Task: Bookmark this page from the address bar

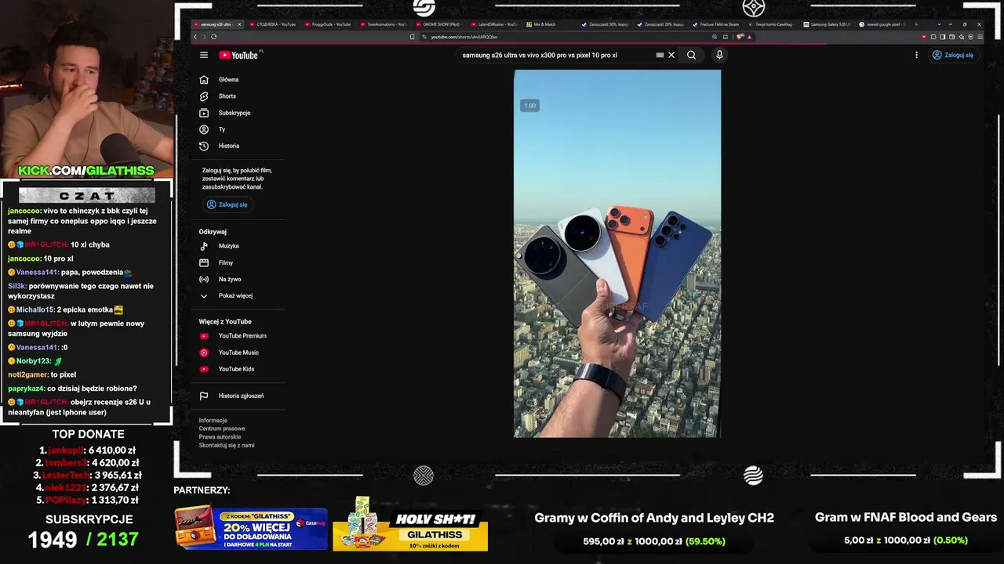Action: [x=413, y=37]
